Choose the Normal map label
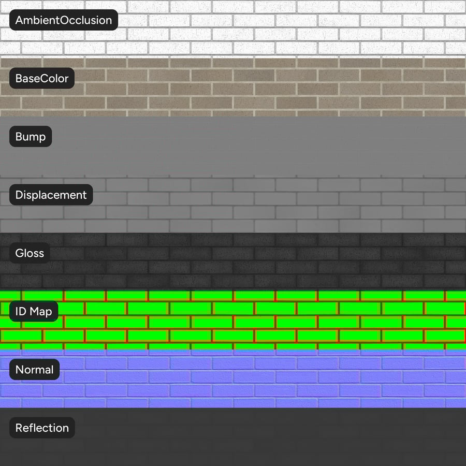 35,369
